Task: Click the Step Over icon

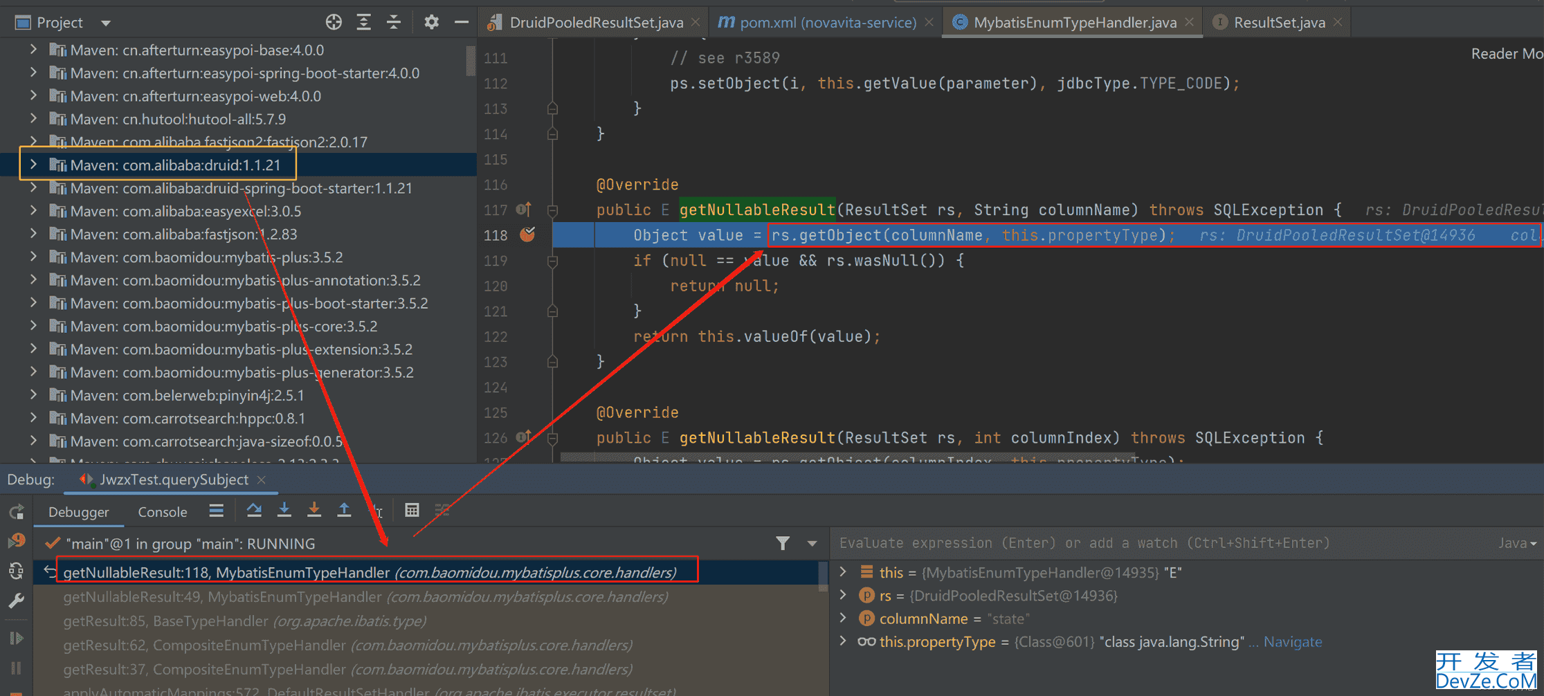Action: tap(254, 511)
